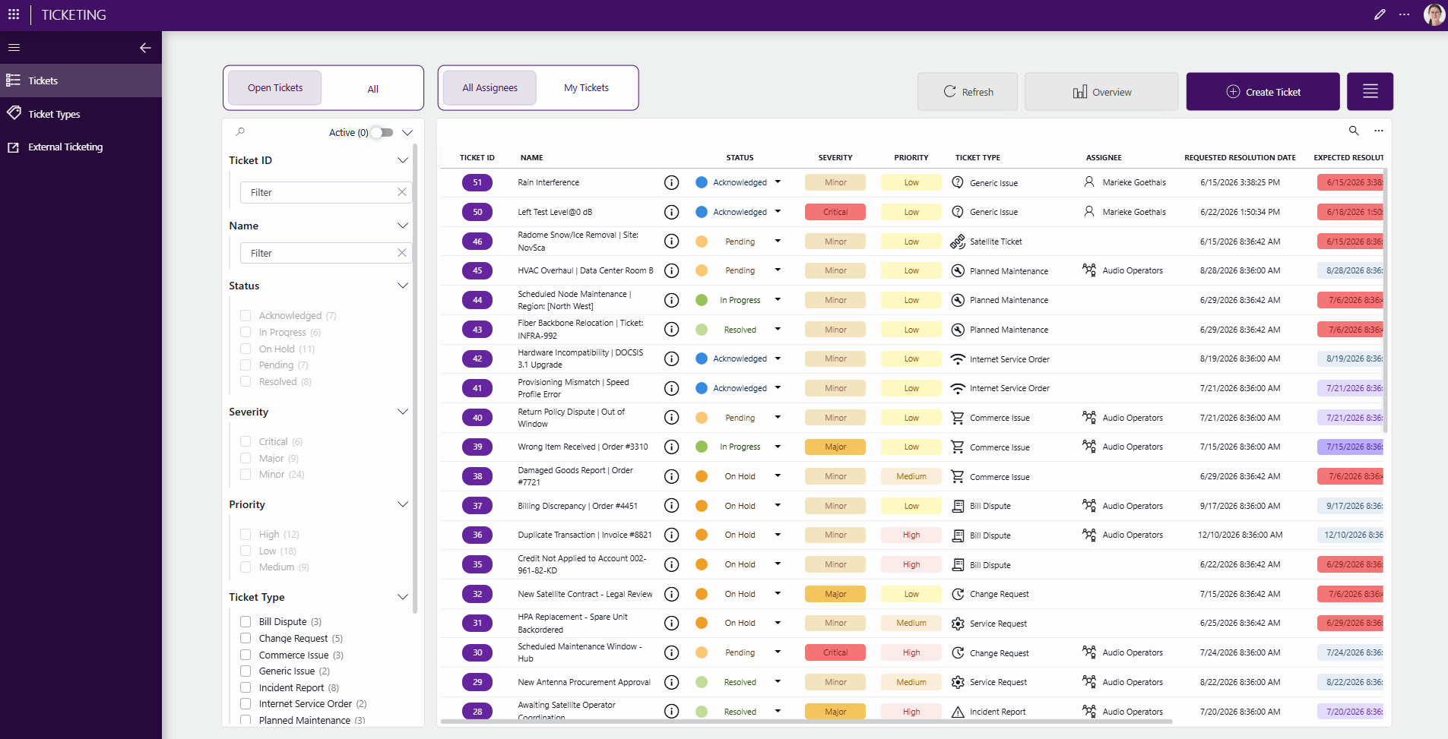Click the table horizontal scrollbar
Viewport: 1448px width, 739px height.
click(806, 721)
